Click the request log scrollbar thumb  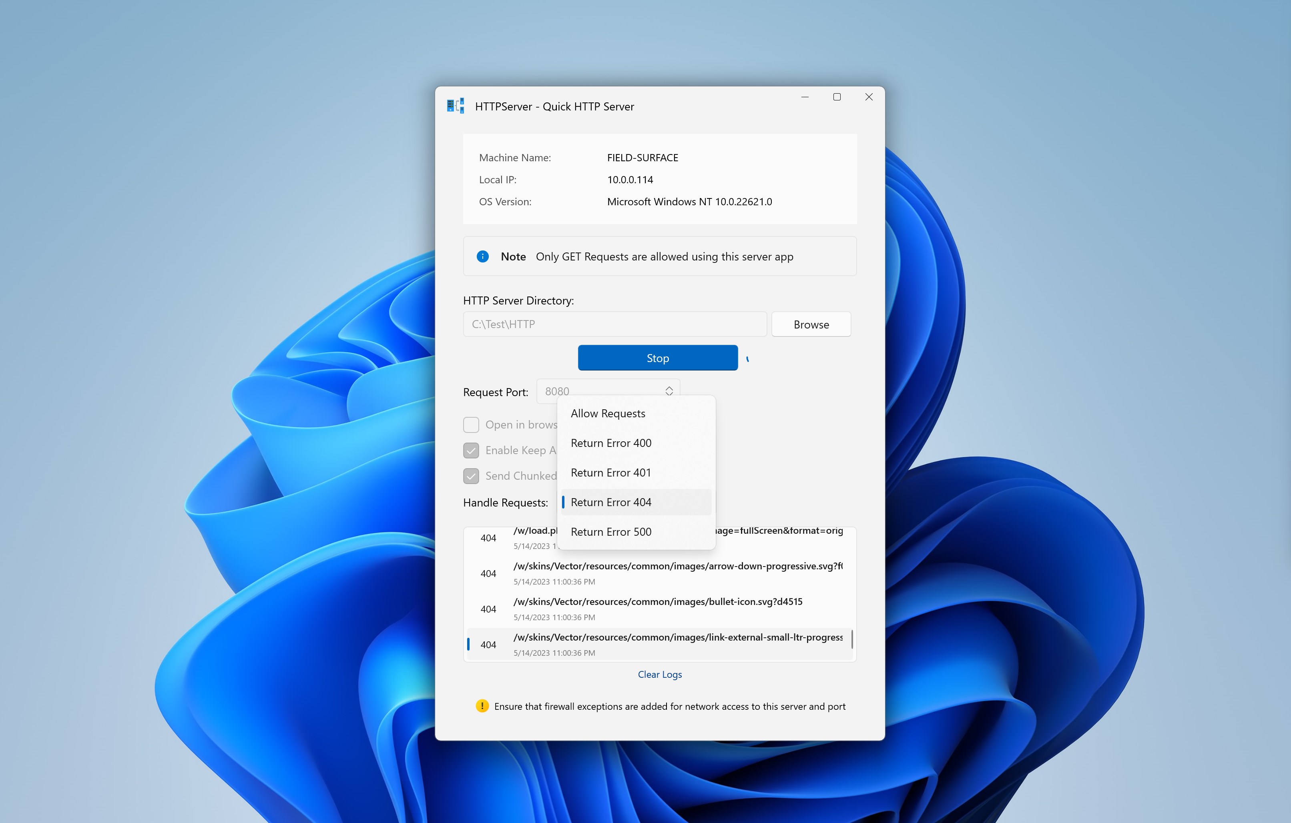[x=851, y=639]
